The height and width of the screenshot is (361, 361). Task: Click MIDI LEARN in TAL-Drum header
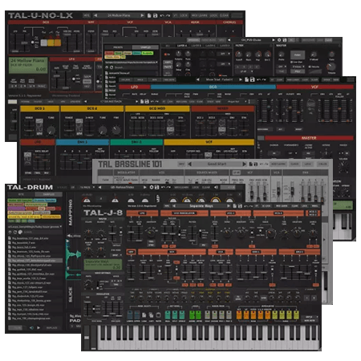tap(181, 188)
